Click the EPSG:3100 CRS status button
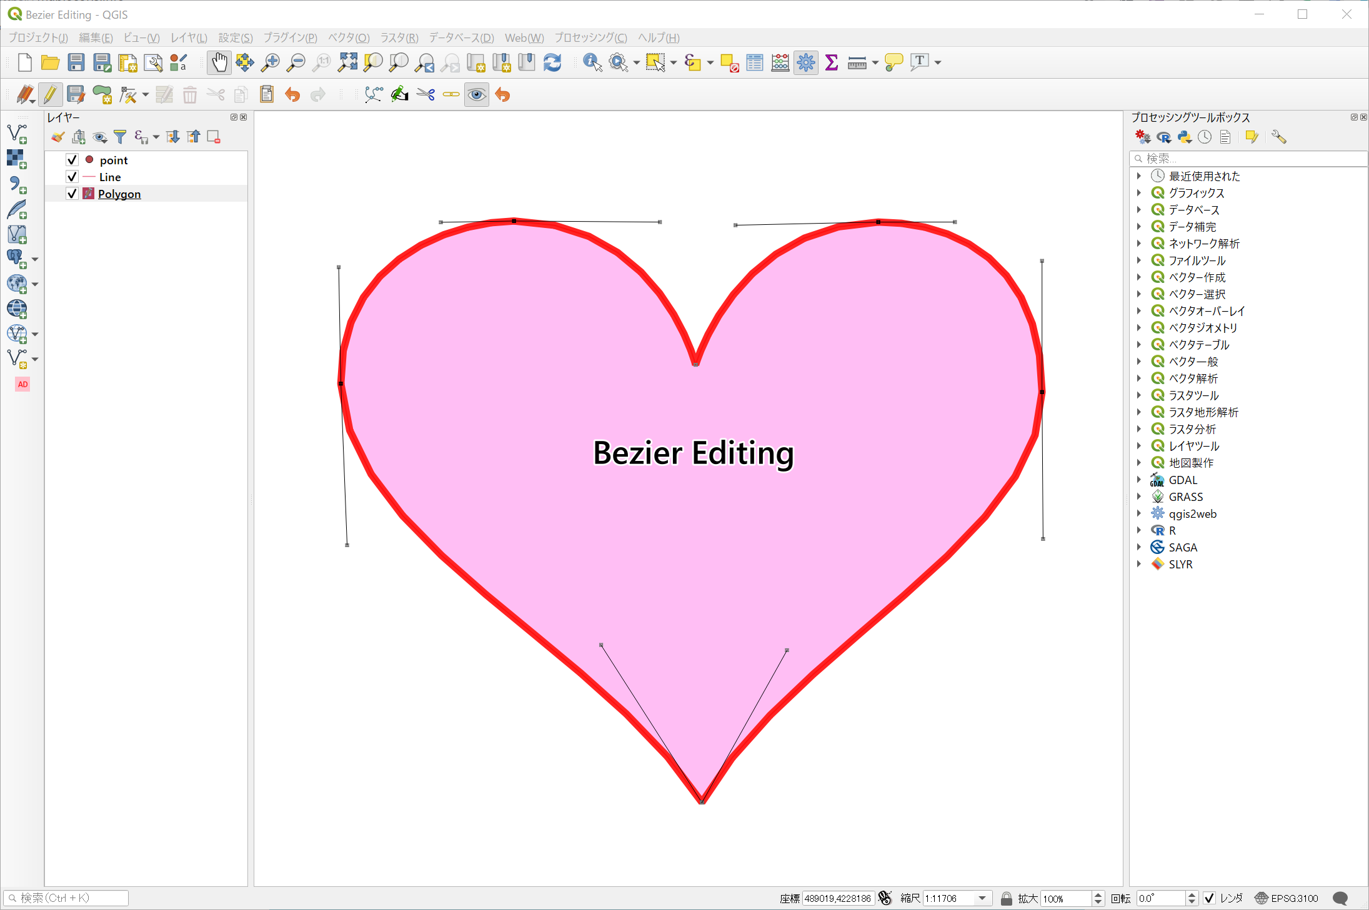Viewport: 1369px width, 910px height. click(1289, 898)
